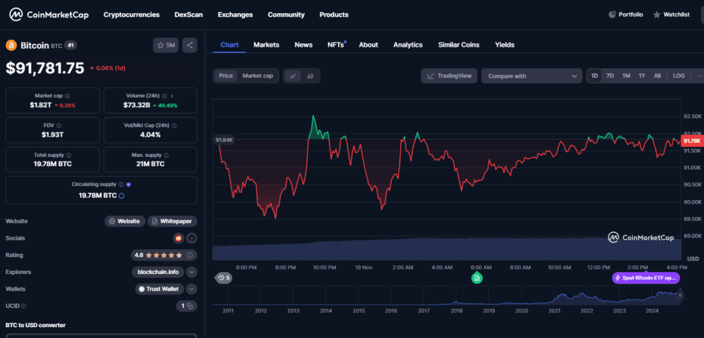The height and width of the screenshot is (338, 704).
Task: Open the DexScan nav menu
Action: [x=188, y=15]
